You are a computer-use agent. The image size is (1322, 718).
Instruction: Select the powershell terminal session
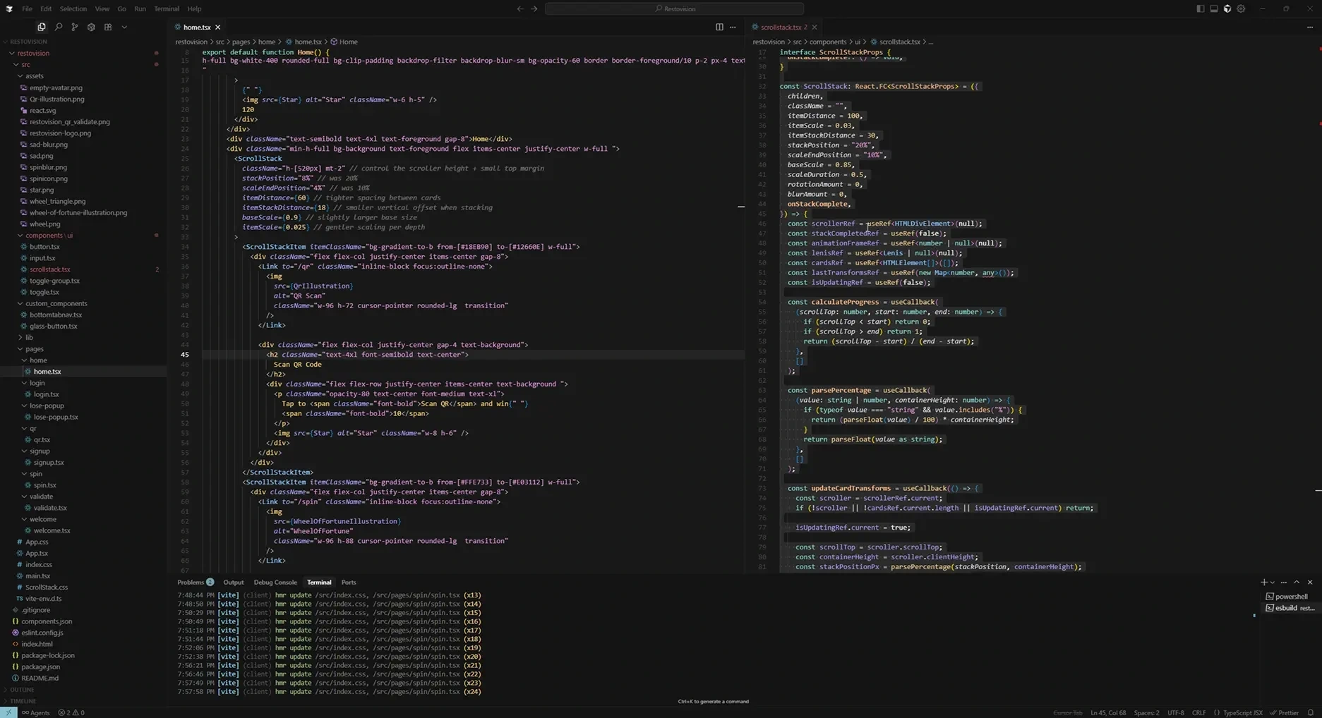coord(1291,597)
